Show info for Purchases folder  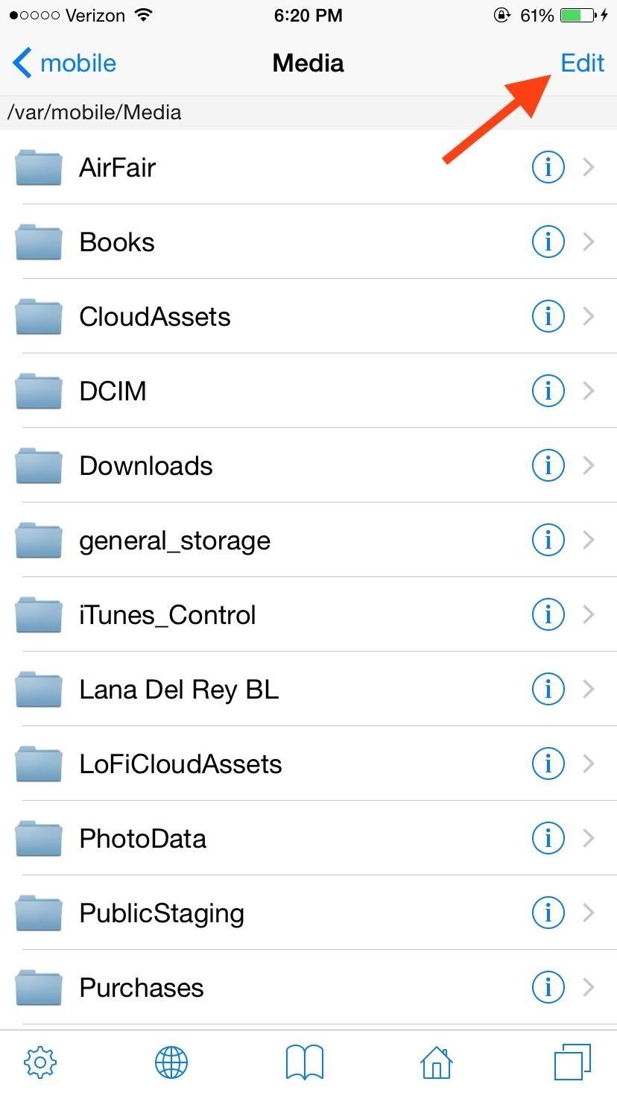pos(548,987)
